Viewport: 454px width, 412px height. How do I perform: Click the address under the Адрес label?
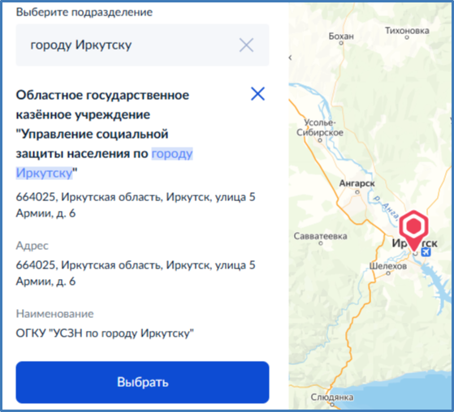coord(136,273)
